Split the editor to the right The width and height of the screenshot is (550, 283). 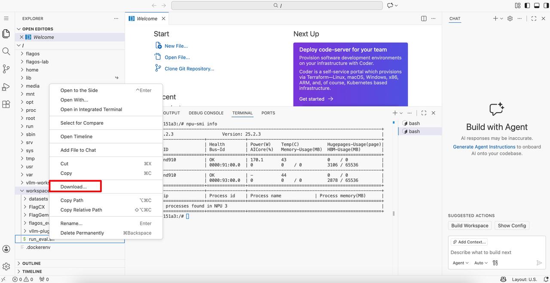424,18
